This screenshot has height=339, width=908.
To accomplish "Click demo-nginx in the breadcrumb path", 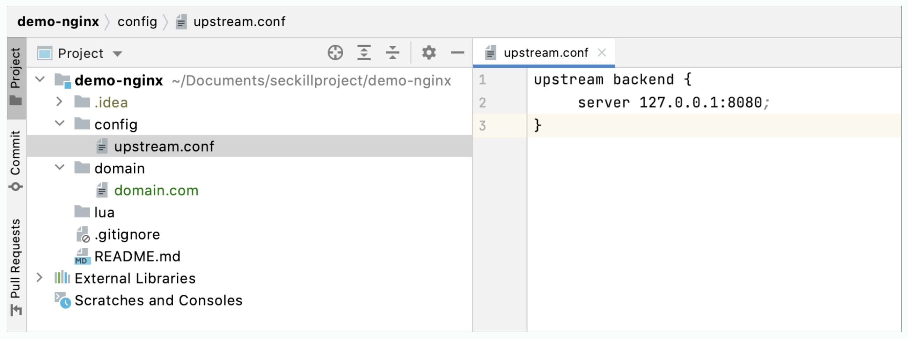I will click(x=58, y=22).
